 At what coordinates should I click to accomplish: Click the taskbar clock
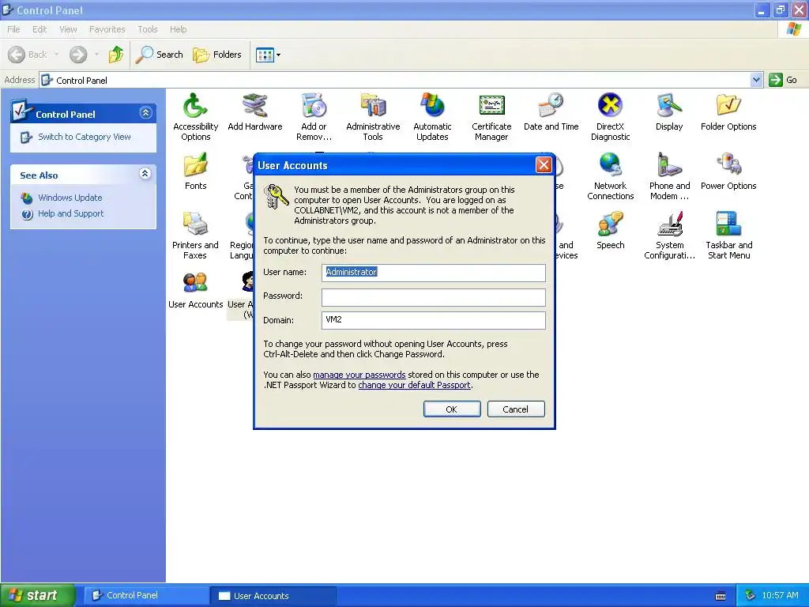780,596
